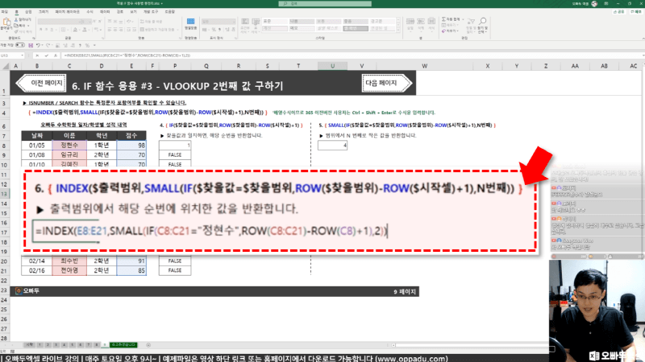Toggle the AutoSave switch
645x362 pixels.
(x=19, y=45)
